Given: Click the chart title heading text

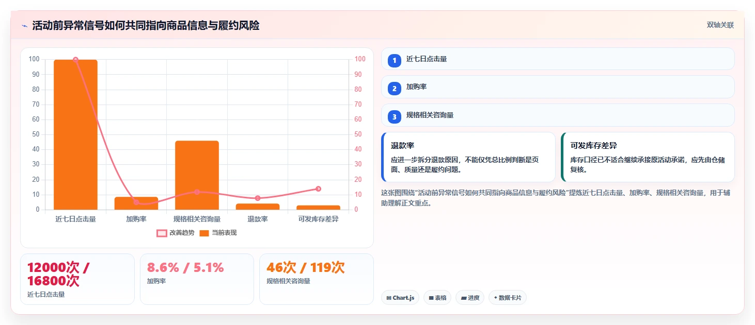Looking at the screenshot, I should coord(146,25).
